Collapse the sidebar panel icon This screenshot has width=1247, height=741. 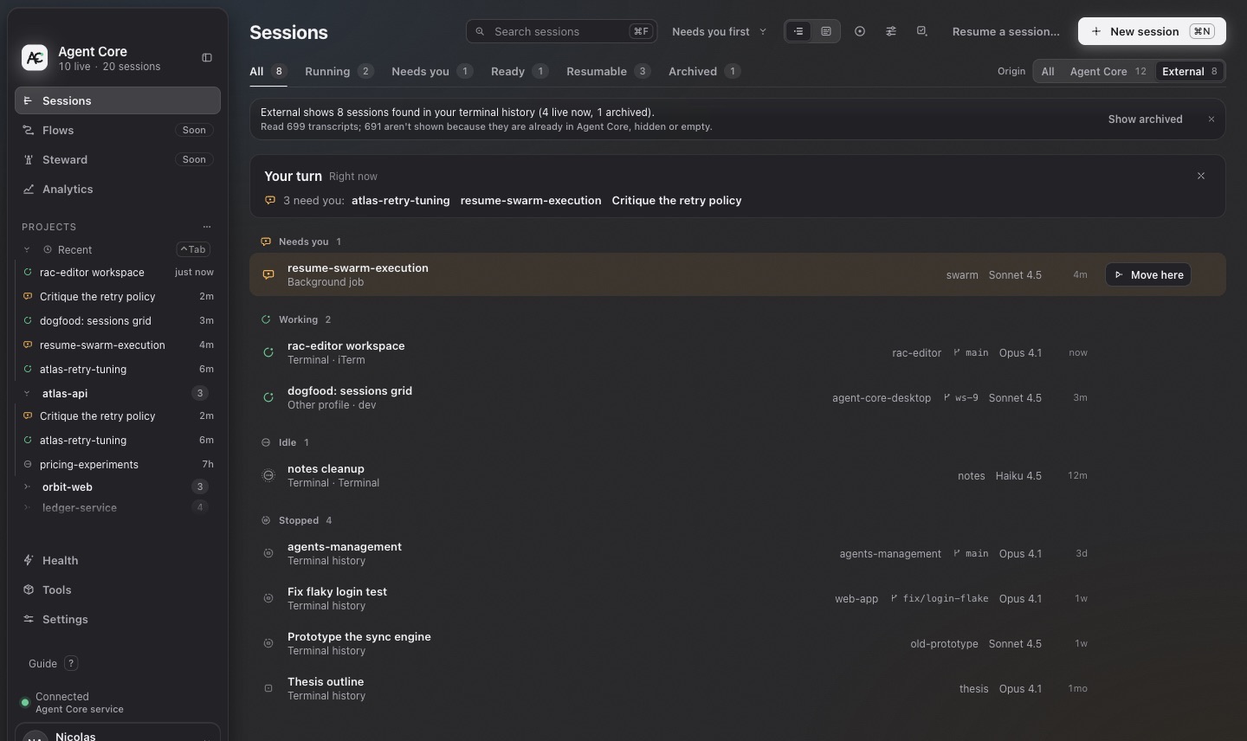(x=207, y=58)
